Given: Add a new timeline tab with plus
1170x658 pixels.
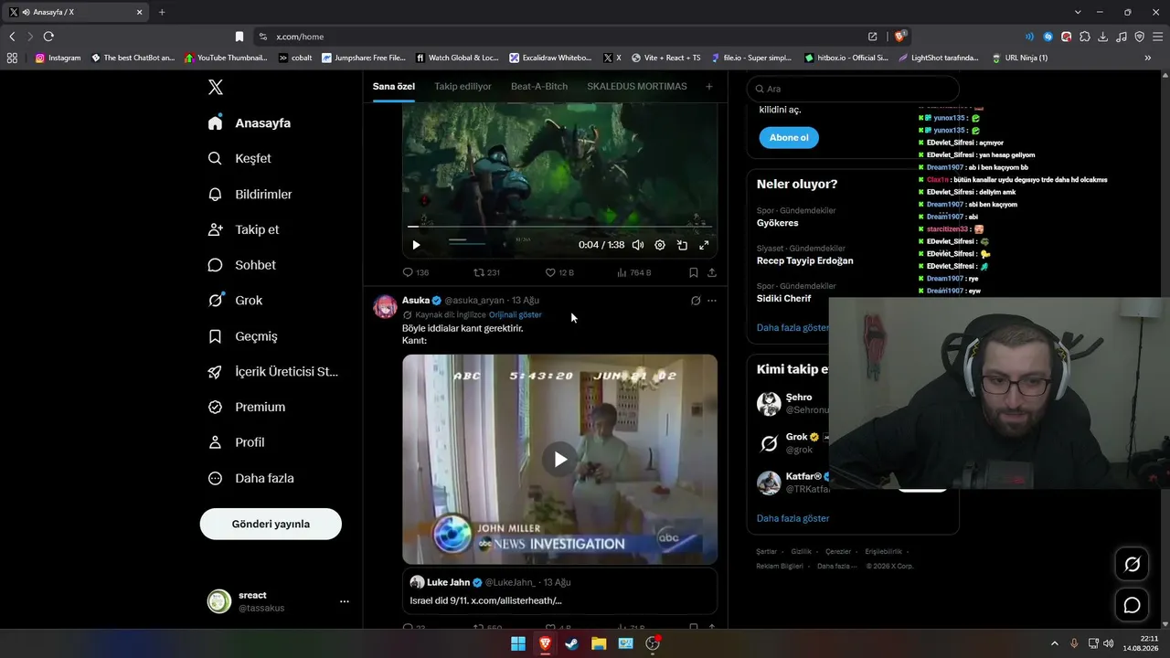Looking at the screenshot, I should point(709,87).
